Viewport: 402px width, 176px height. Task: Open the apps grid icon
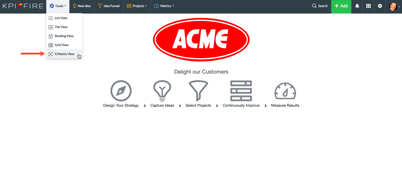pos(368,6)
